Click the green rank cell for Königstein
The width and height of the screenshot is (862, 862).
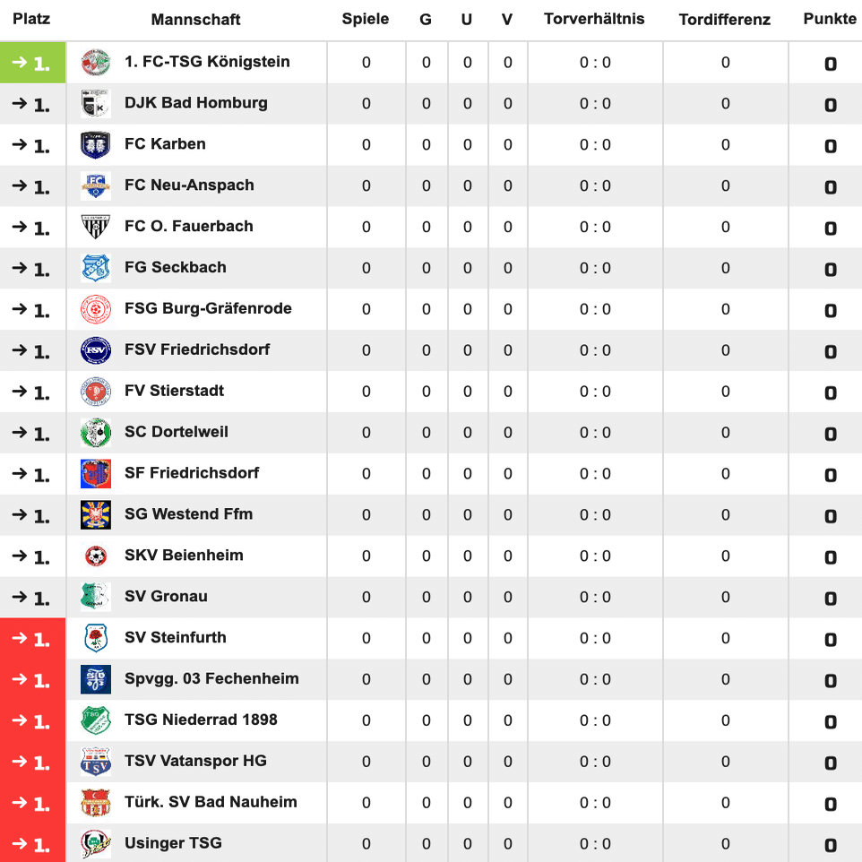point(33,63)
